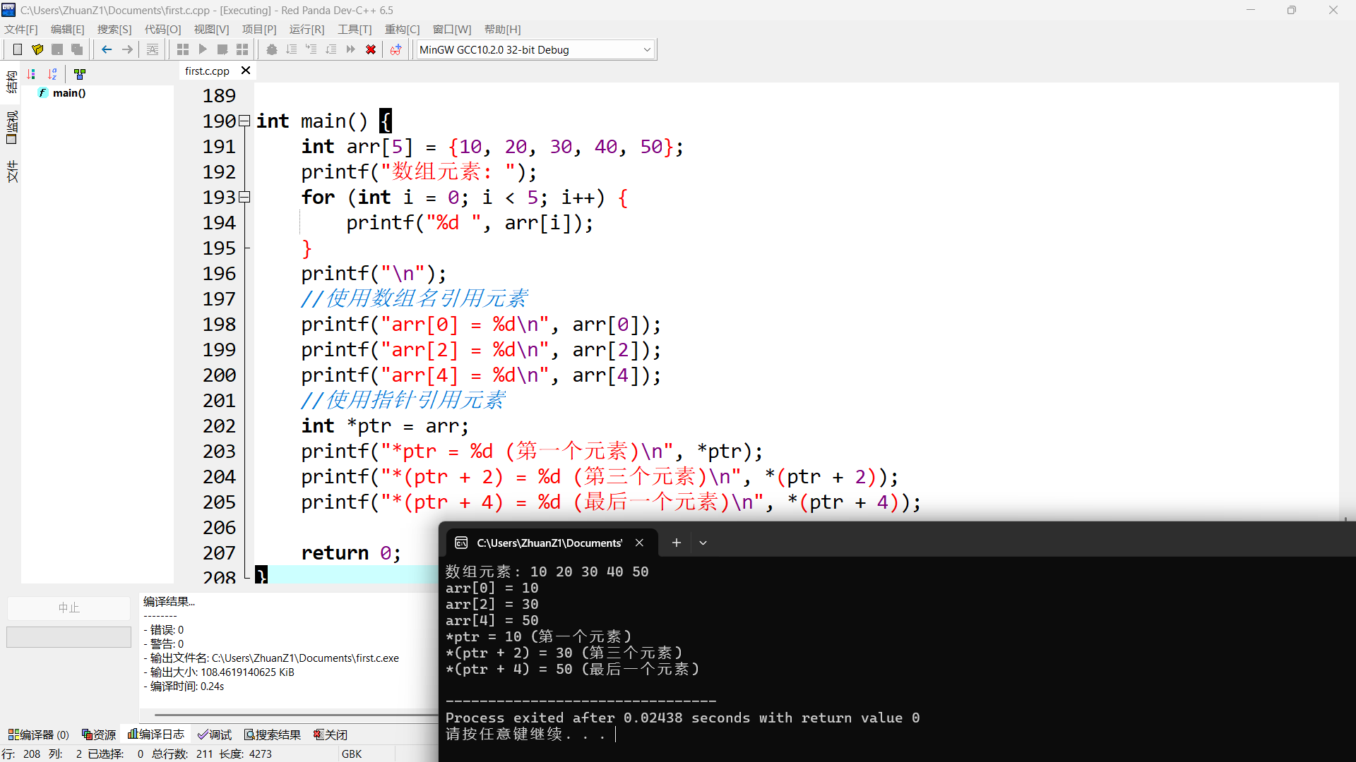This screenshot has width=1356, height=762.
Task: Open the 工具[T] menu
Action: (x=354, y=29)
